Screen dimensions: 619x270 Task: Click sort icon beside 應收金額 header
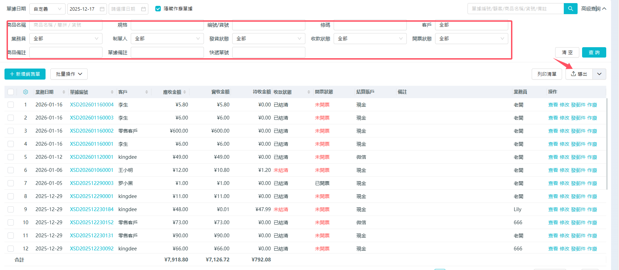185,92
